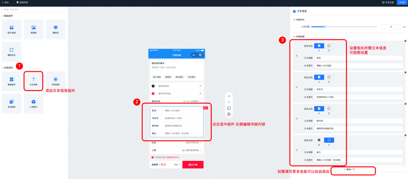
Task: Click 返回 to go back
Action: point(5,2)
